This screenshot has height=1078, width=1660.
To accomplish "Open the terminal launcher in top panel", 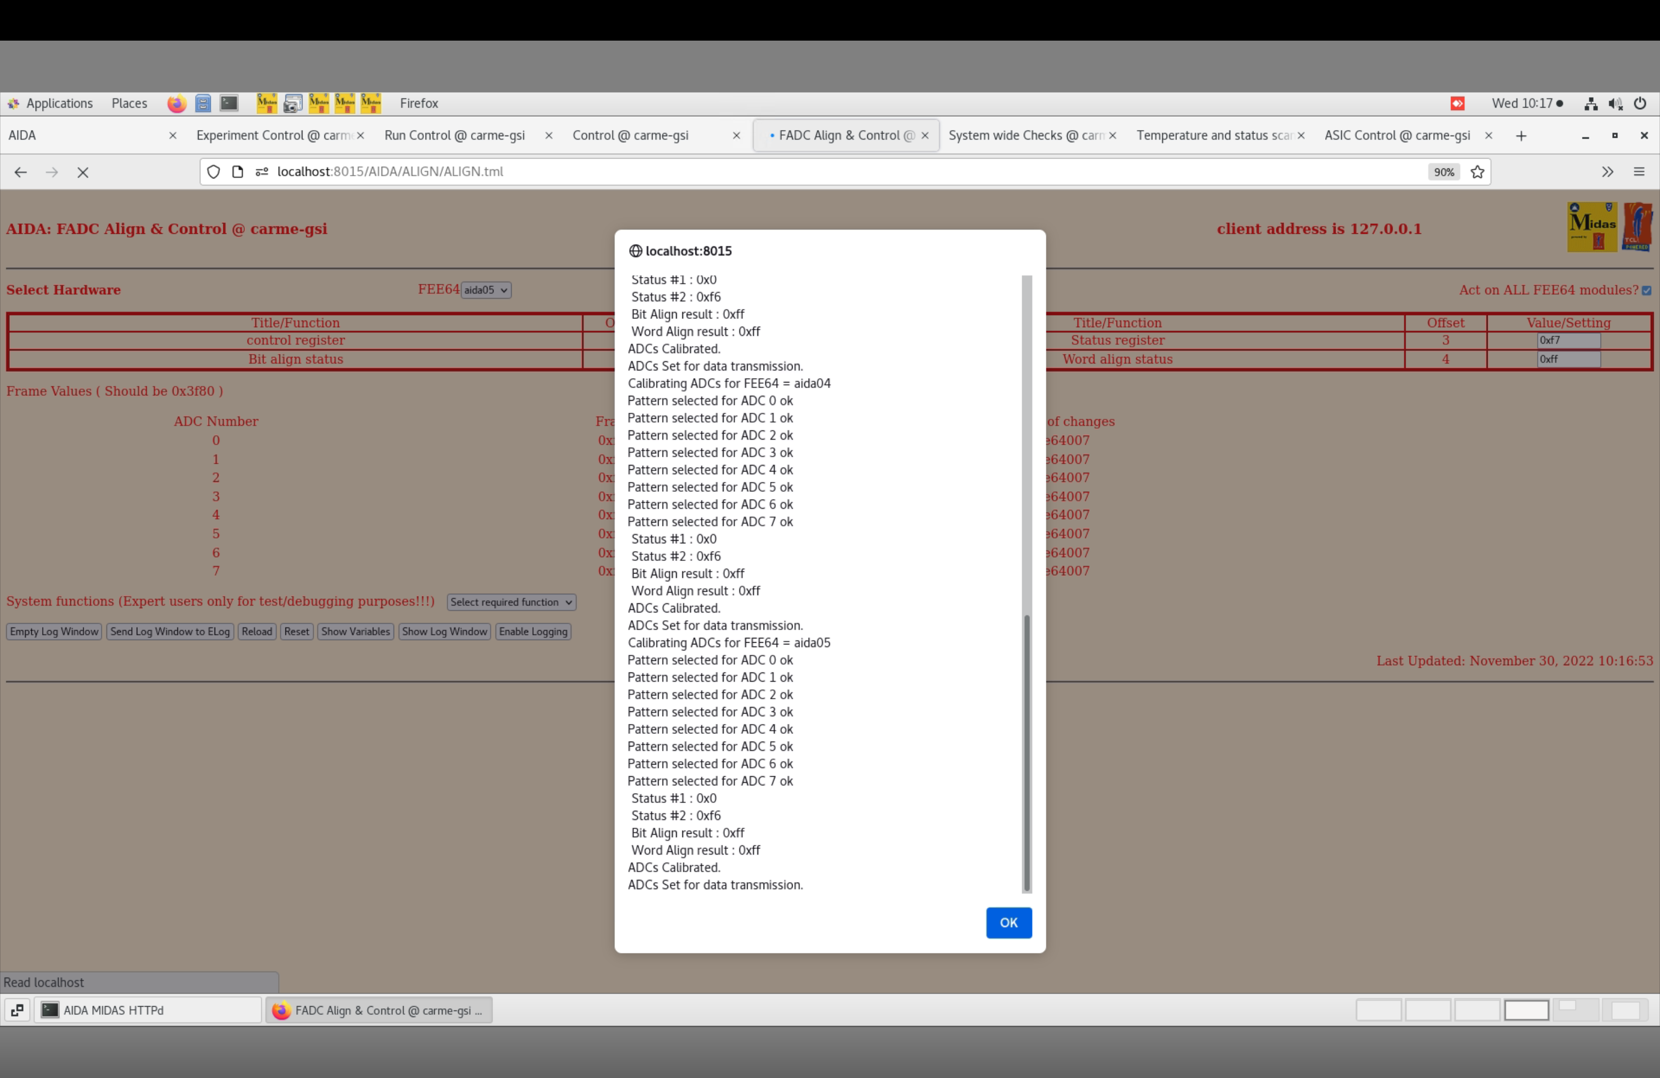I will [229, 103].
